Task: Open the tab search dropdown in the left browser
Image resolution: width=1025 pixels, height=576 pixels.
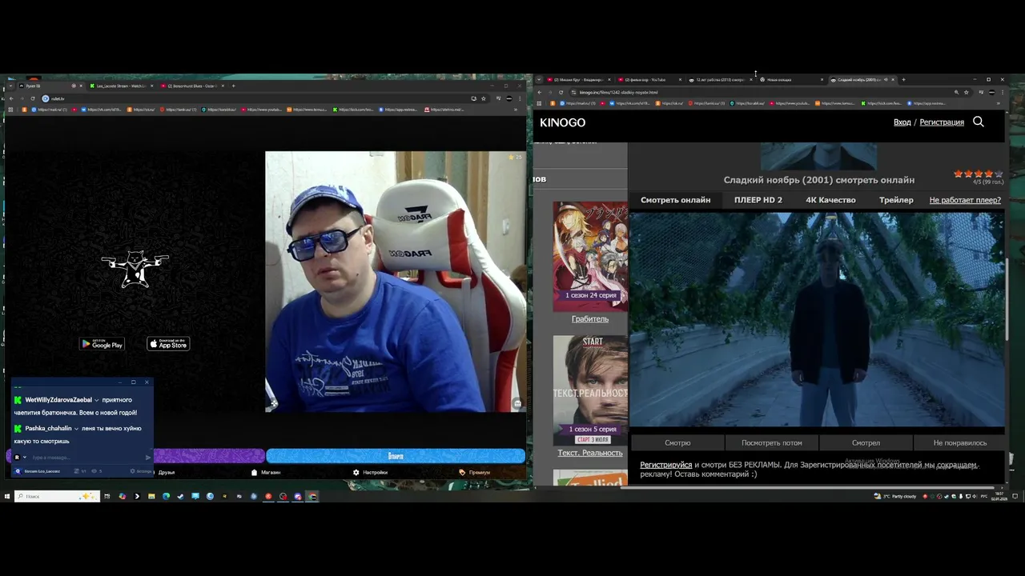Action: pos(10,86)
